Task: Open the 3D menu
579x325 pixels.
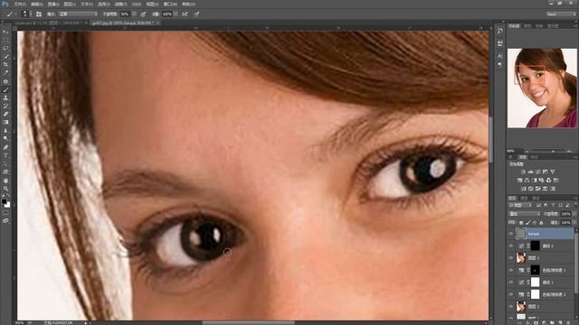Action: [137, 4]
